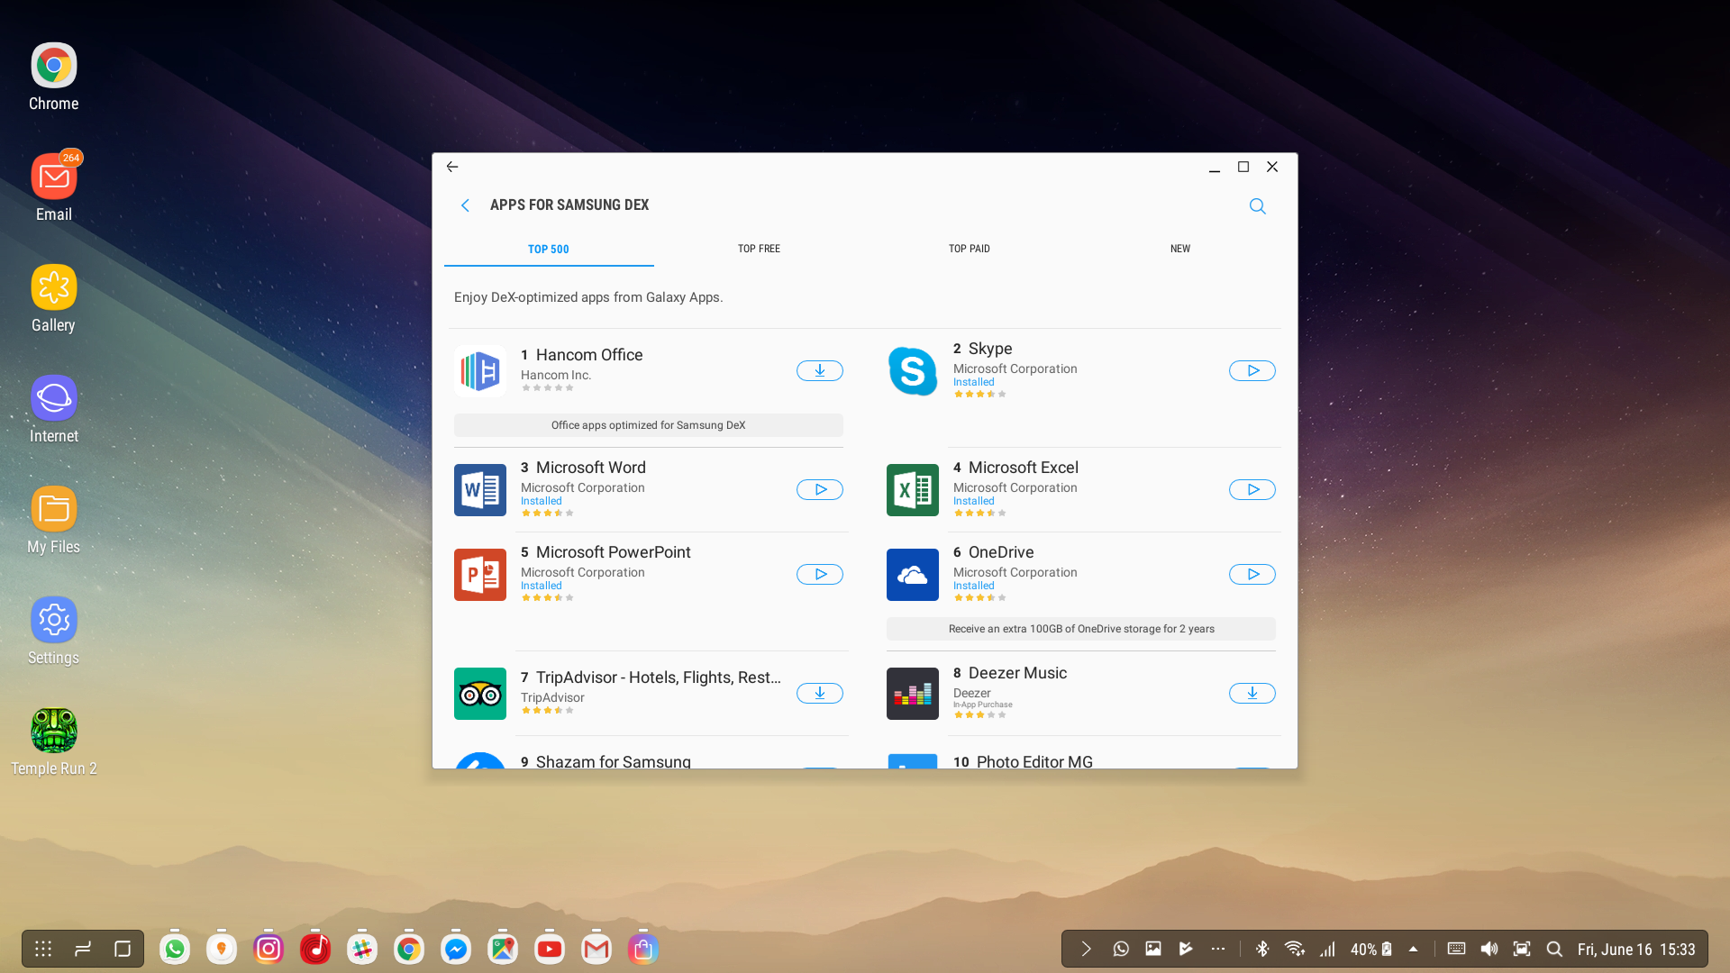The height and width of the screenshot is (973, 1730).
Task: Expand notification area chevron in taskbar
Action: [1086, 949]
